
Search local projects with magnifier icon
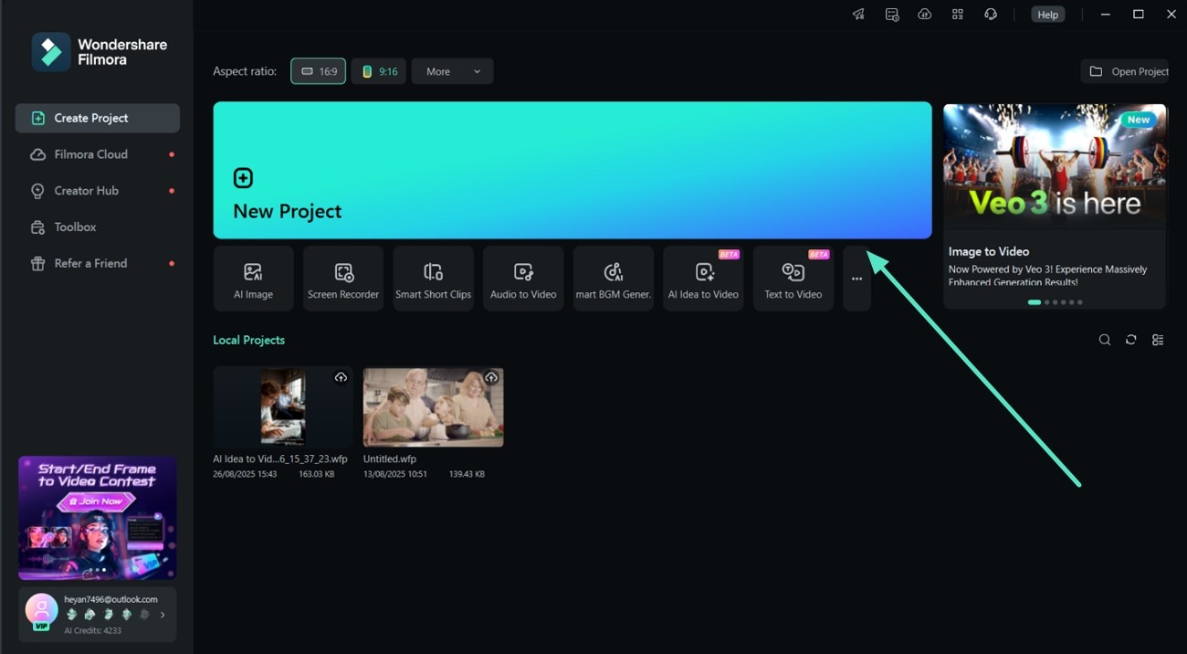(1105, 340)
